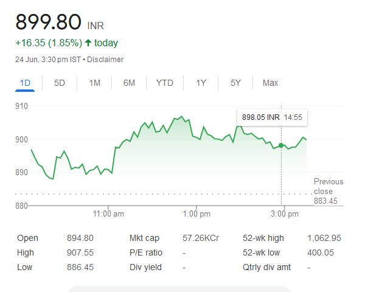The height and width of the screenshot is (292, 368).
Task: Show the 6M chart range
Action: [129, 83]
